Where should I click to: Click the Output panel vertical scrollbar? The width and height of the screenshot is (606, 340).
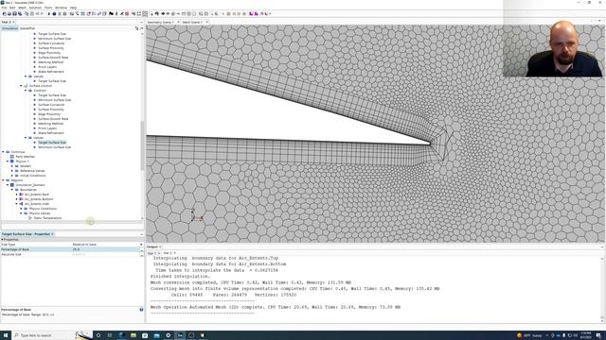pyautogui.click(x=602, y=287)
